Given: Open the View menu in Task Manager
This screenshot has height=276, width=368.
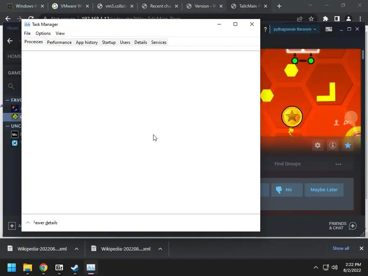Looking at the screenshot, I should click(x=60, y=33).
